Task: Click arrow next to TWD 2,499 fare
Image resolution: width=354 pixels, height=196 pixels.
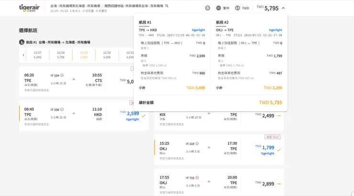Action: (x=279, y=116)
